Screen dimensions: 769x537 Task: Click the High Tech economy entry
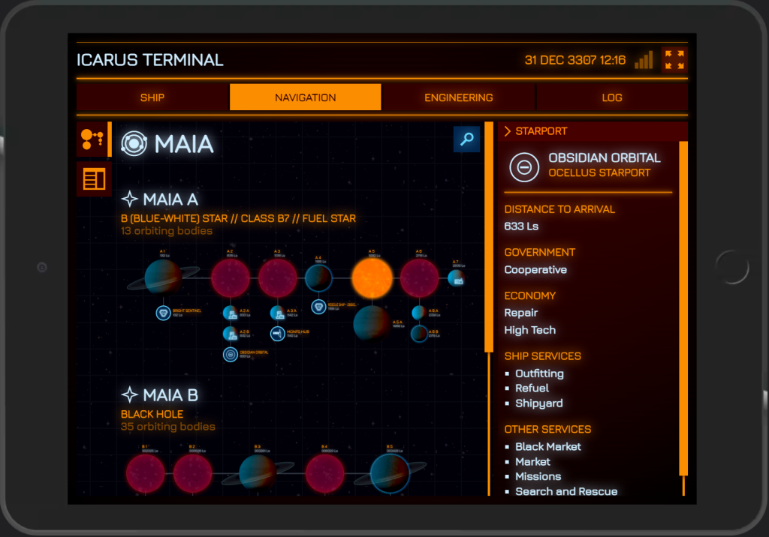529,330
